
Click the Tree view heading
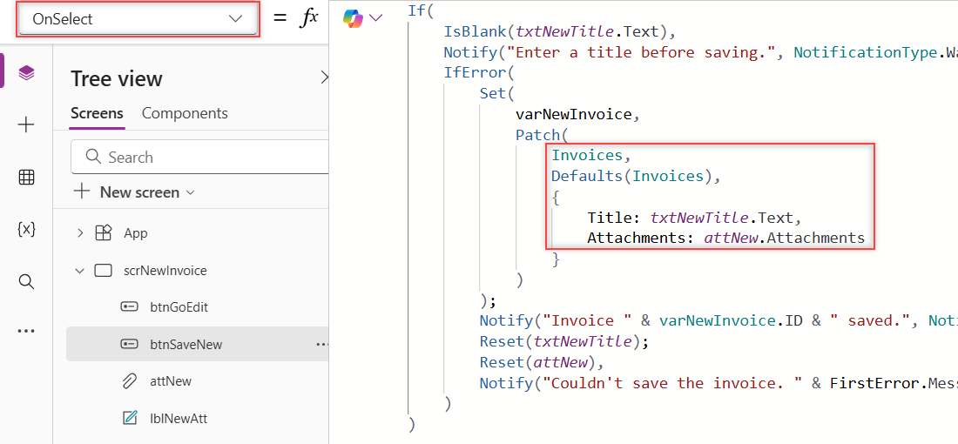(x=117, y=79)
